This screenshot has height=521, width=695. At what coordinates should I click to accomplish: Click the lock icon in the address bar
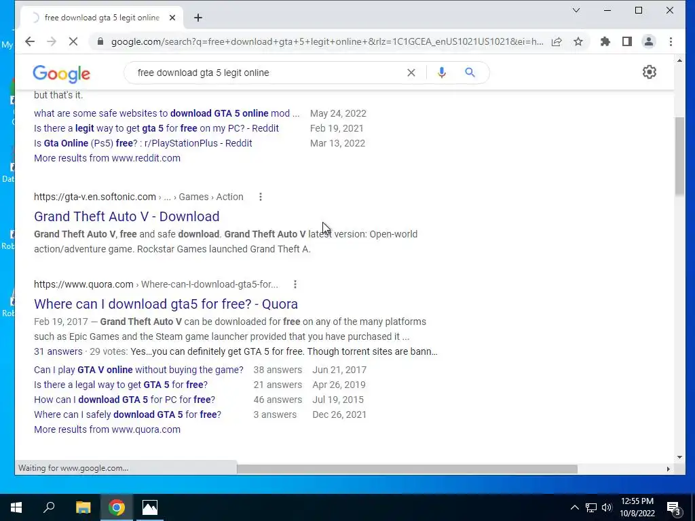100,41
